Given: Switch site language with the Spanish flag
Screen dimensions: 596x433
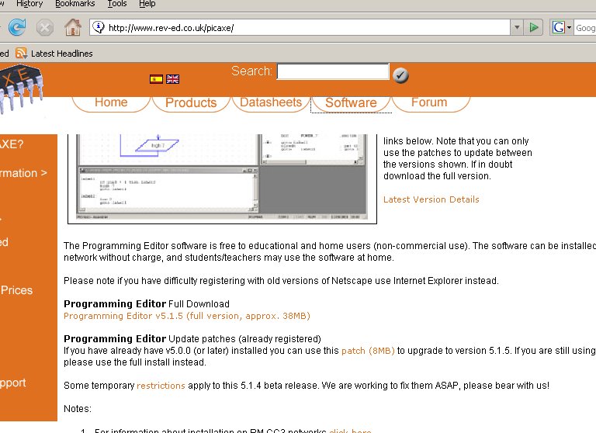Looking at the screenshot, I should point(156,79).
